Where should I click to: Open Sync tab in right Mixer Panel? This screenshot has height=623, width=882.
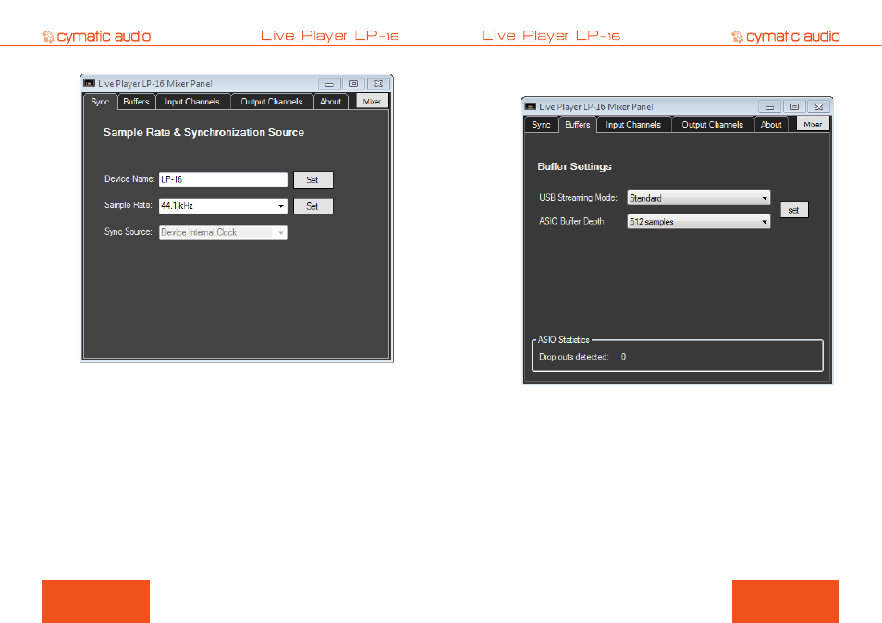click(541, 125)
